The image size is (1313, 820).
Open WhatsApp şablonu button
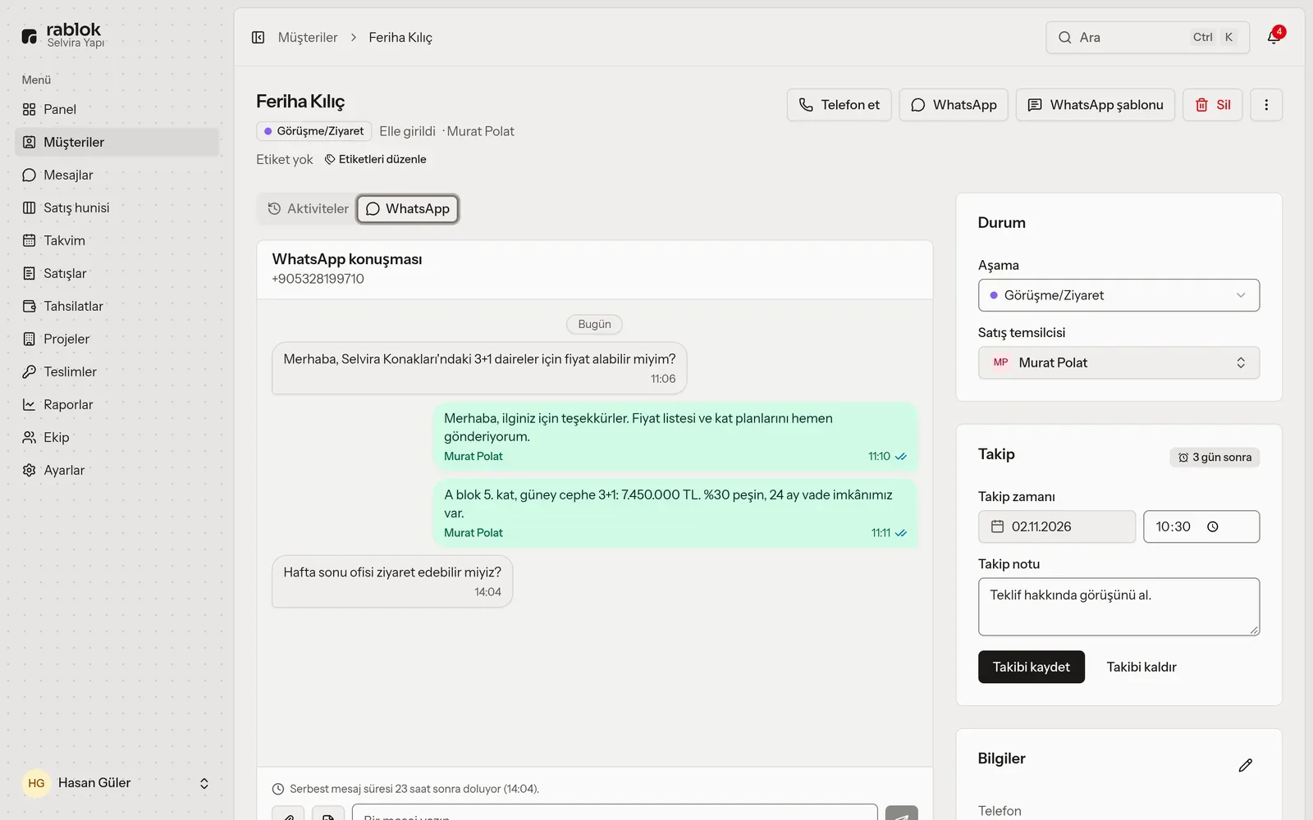click(1096, 105)
